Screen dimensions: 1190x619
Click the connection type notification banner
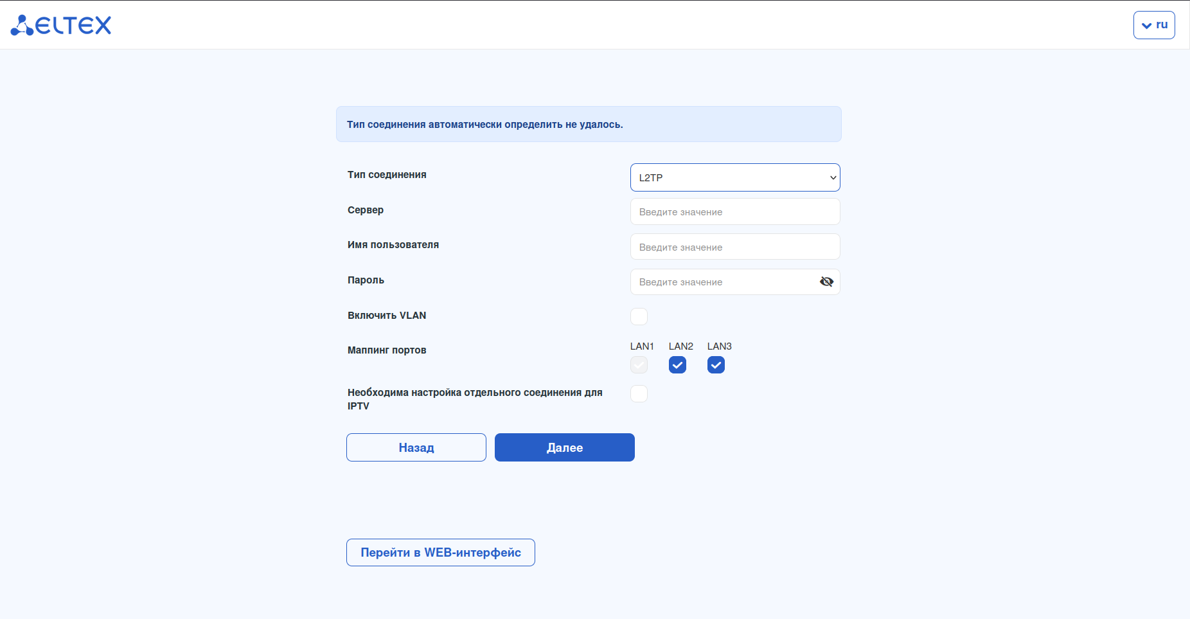tap(589, 124)
